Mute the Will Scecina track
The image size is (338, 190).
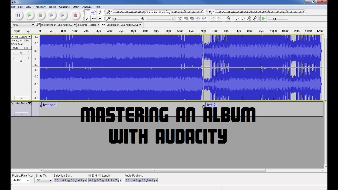(16, 48)
